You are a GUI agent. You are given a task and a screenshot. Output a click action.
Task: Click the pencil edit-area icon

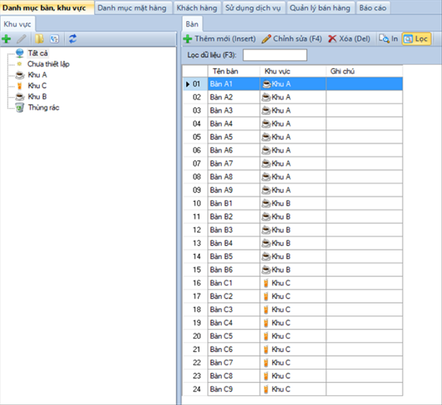point(21,39)
